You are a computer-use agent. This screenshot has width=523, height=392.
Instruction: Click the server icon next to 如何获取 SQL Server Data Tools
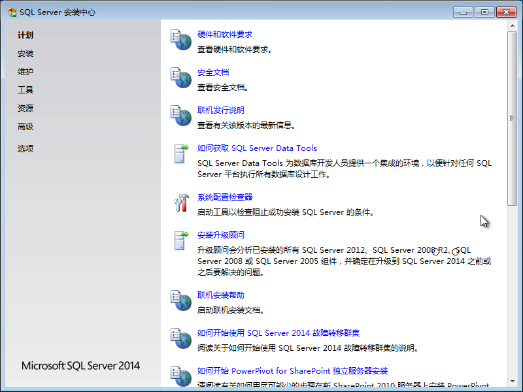point(181,154)
